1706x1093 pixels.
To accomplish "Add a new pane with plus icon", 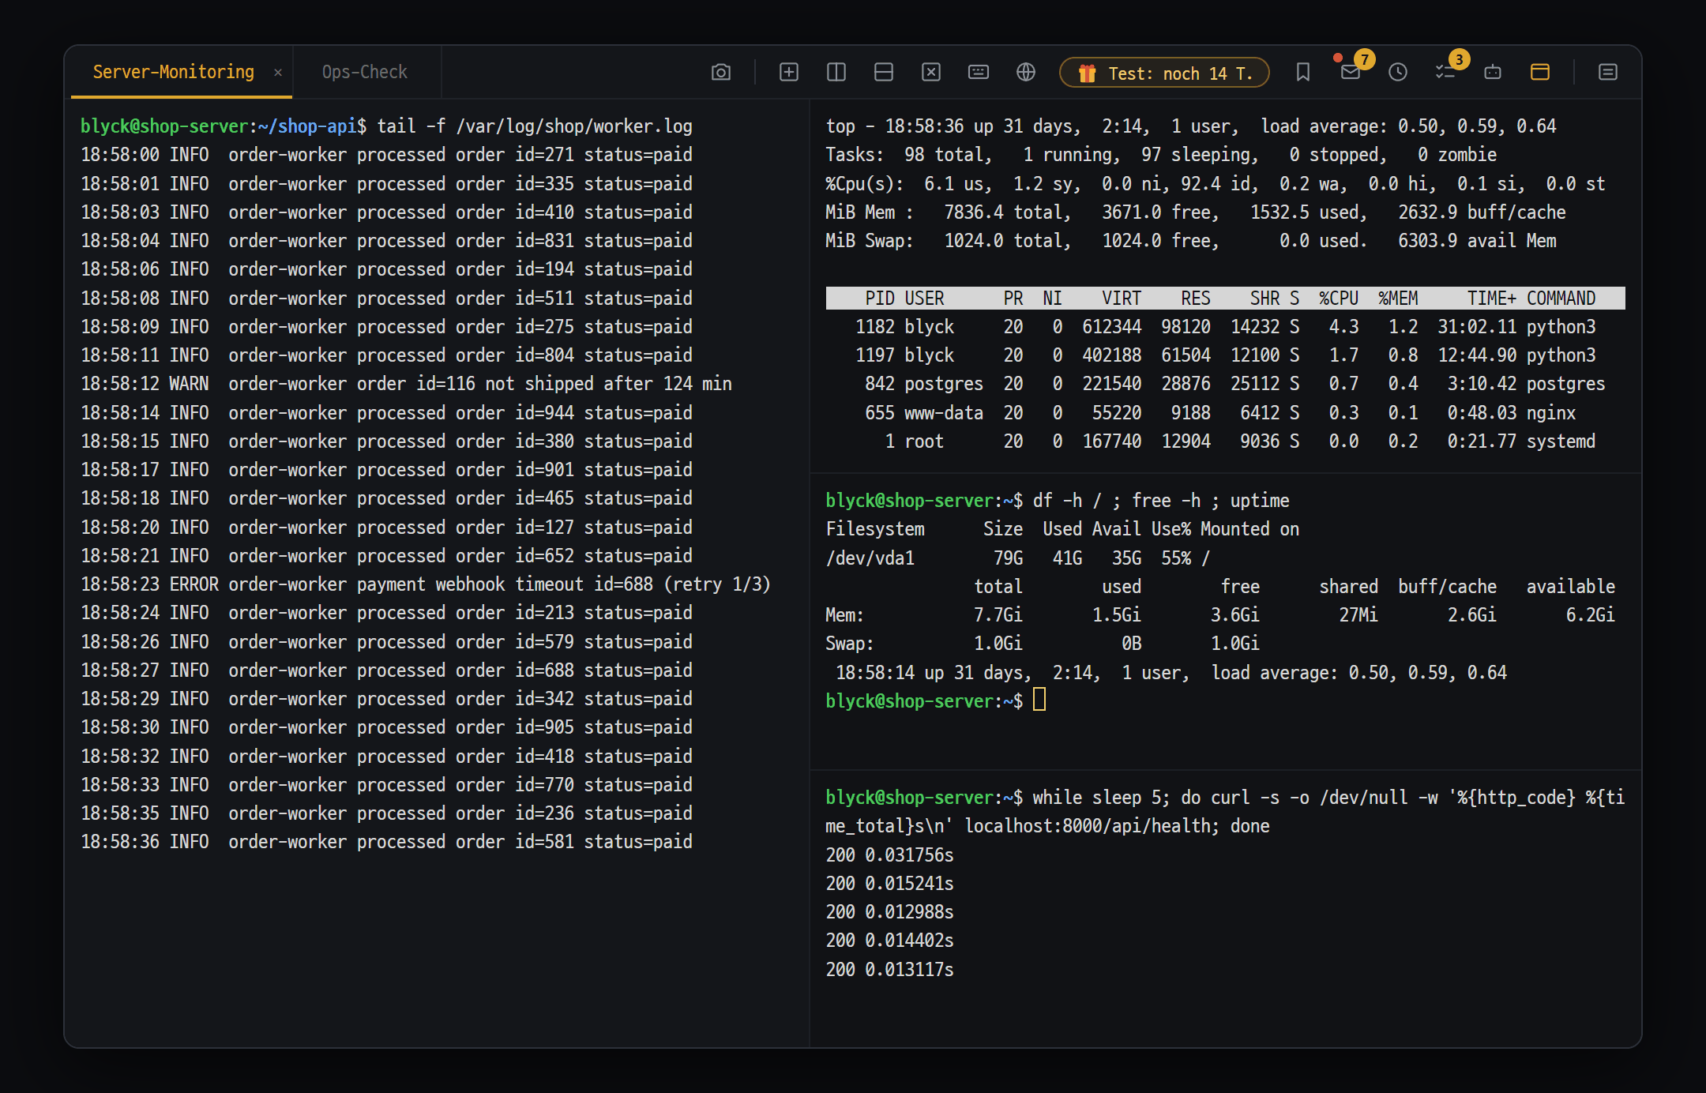I will click(x=788, y=73).
